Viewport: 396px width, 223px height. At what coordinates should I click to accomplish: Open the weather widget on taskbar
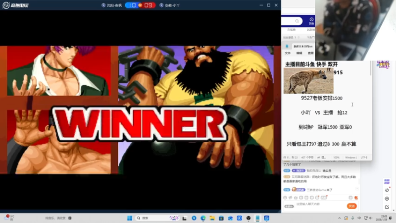[x=10, y=218]
